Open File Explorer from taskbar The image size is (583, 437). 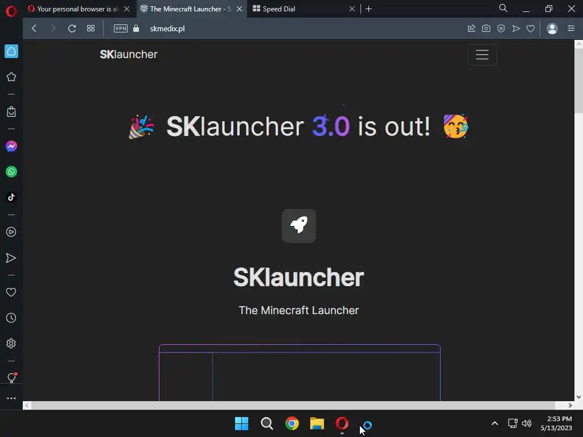317,423
